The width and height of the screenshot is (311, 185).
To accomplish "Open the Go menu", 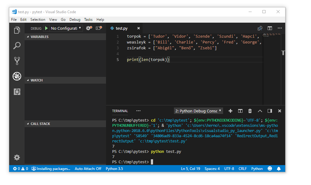I will [63, 20].
